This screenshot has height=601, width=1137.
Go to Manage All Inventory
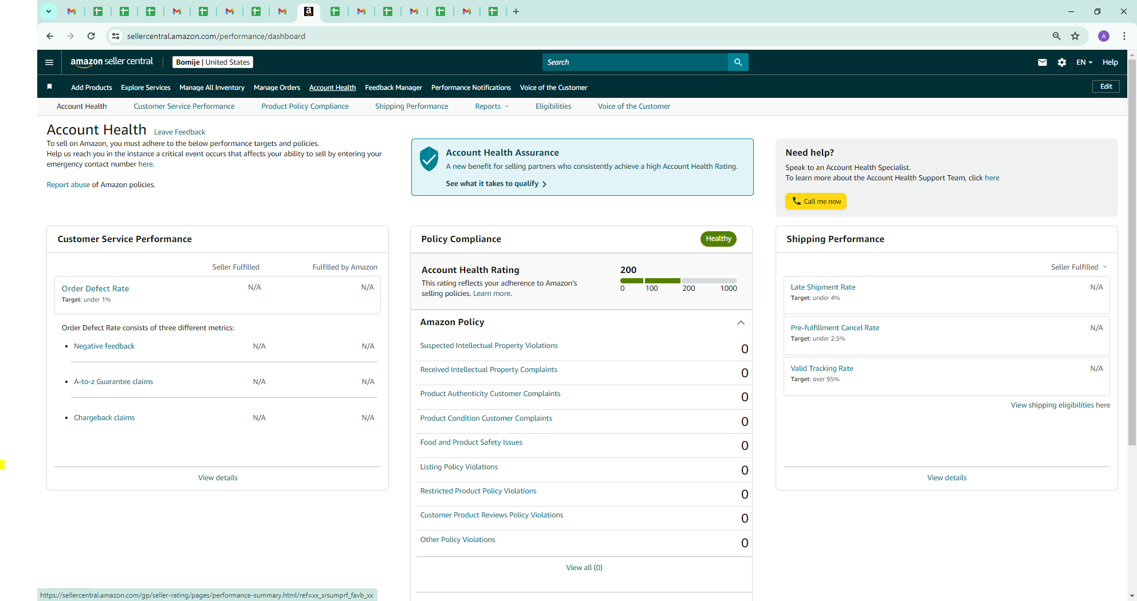pos(212,88)
